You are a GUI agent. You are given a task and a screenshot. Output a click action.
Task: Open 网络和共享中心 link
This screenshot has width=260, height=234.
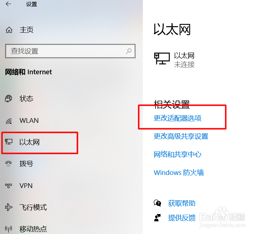[178, 154]
